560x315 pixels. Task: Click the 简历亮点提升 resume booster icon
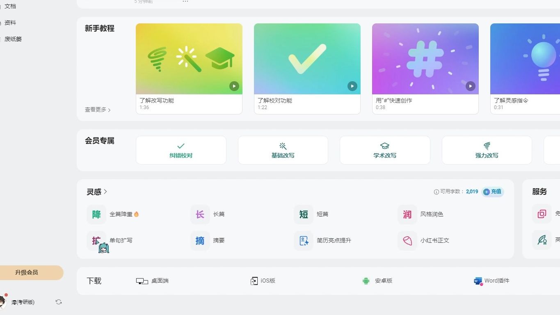point(304,240)
